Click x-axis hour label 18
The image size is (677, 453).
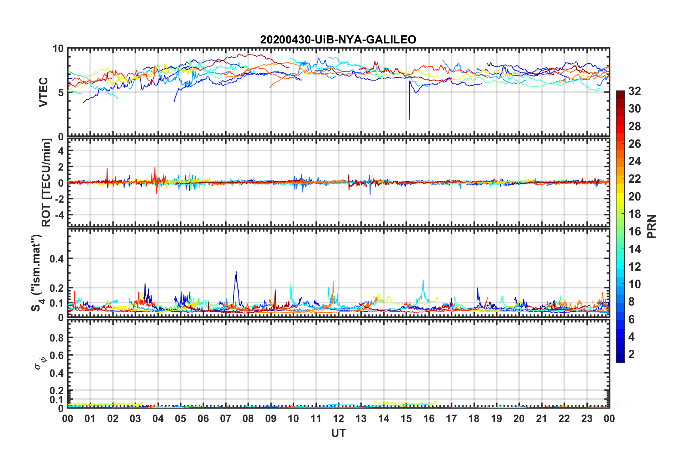(x=474, y=418)
